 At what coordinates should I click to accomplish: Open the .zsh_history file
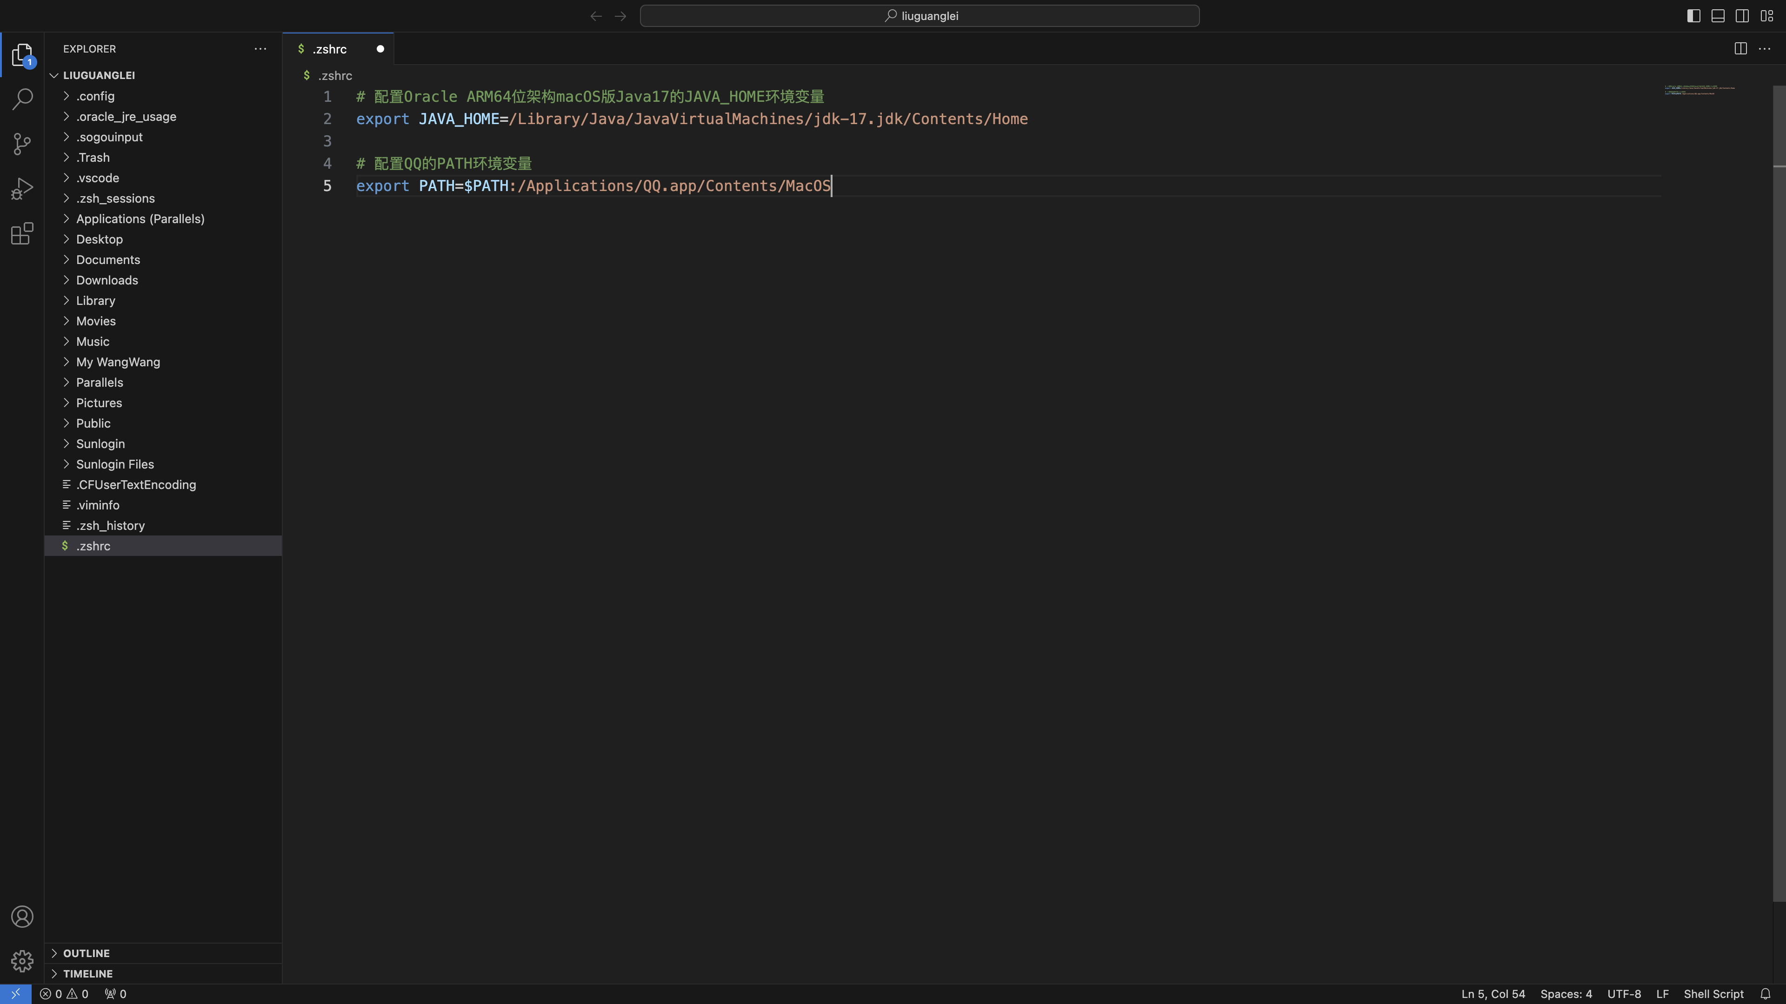pyautogui.click(x=163, y=525)
